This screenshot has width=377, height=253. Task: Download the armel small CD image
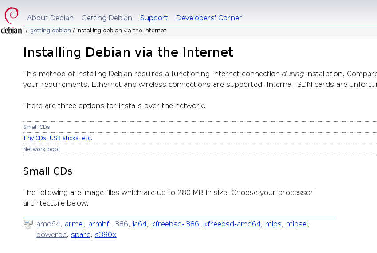(x=75, y=224)
